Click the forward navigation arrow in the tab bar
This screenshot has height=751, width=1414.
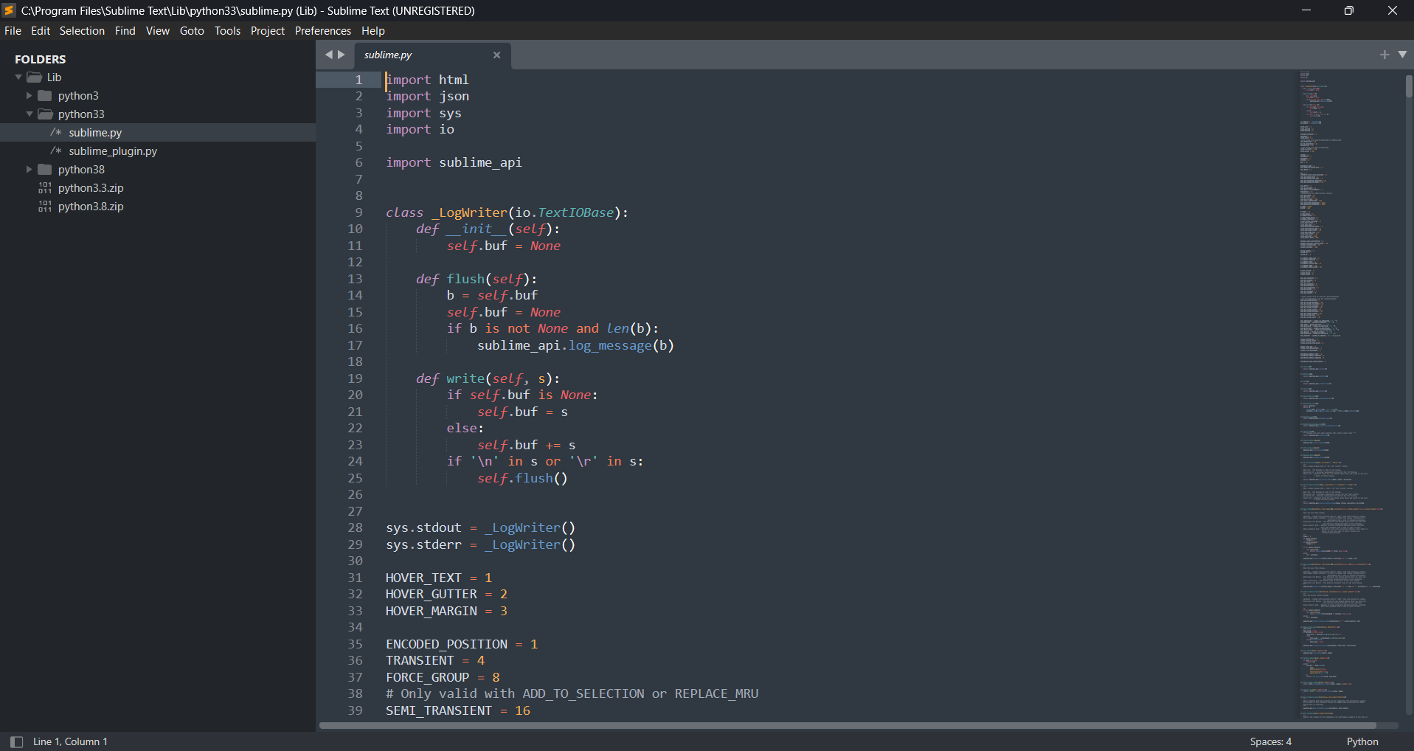point(341,55)
